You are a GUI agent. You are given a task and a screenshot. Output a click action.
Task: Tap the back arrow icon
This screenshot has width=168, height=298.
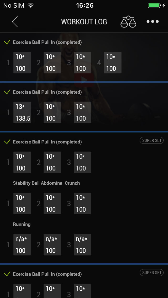click(15, 22)
